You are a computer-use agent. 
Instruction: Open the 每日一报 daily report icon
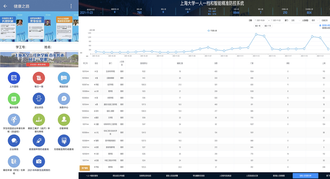[39, 78]
